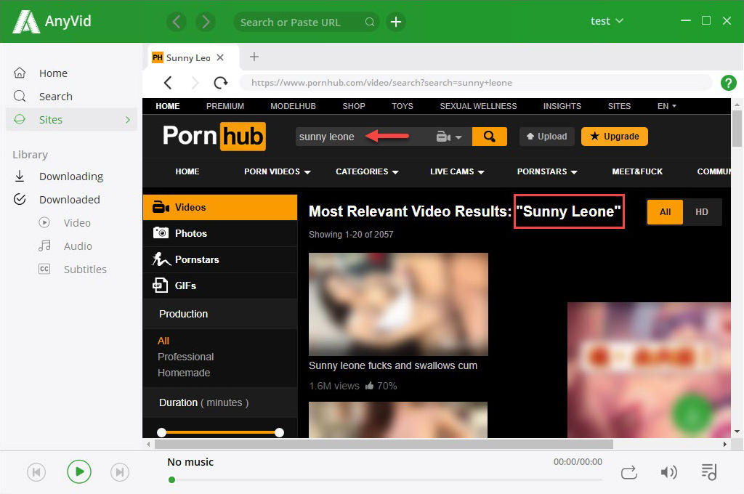Reload the current web page
The height and width of the screenshot is (494, 744).
221,83
